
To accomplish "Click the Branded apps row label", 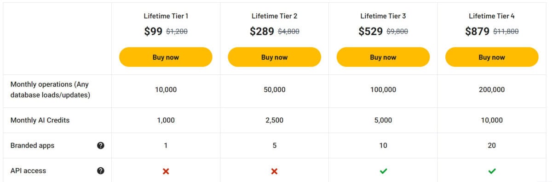I will pyautogui.click(x=32, y=145).
